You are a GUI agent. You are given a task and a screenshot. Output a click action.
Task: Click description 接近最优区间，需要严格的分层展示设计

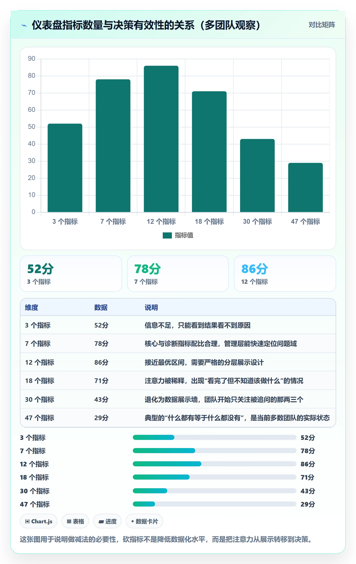click(x=204, y=362)
